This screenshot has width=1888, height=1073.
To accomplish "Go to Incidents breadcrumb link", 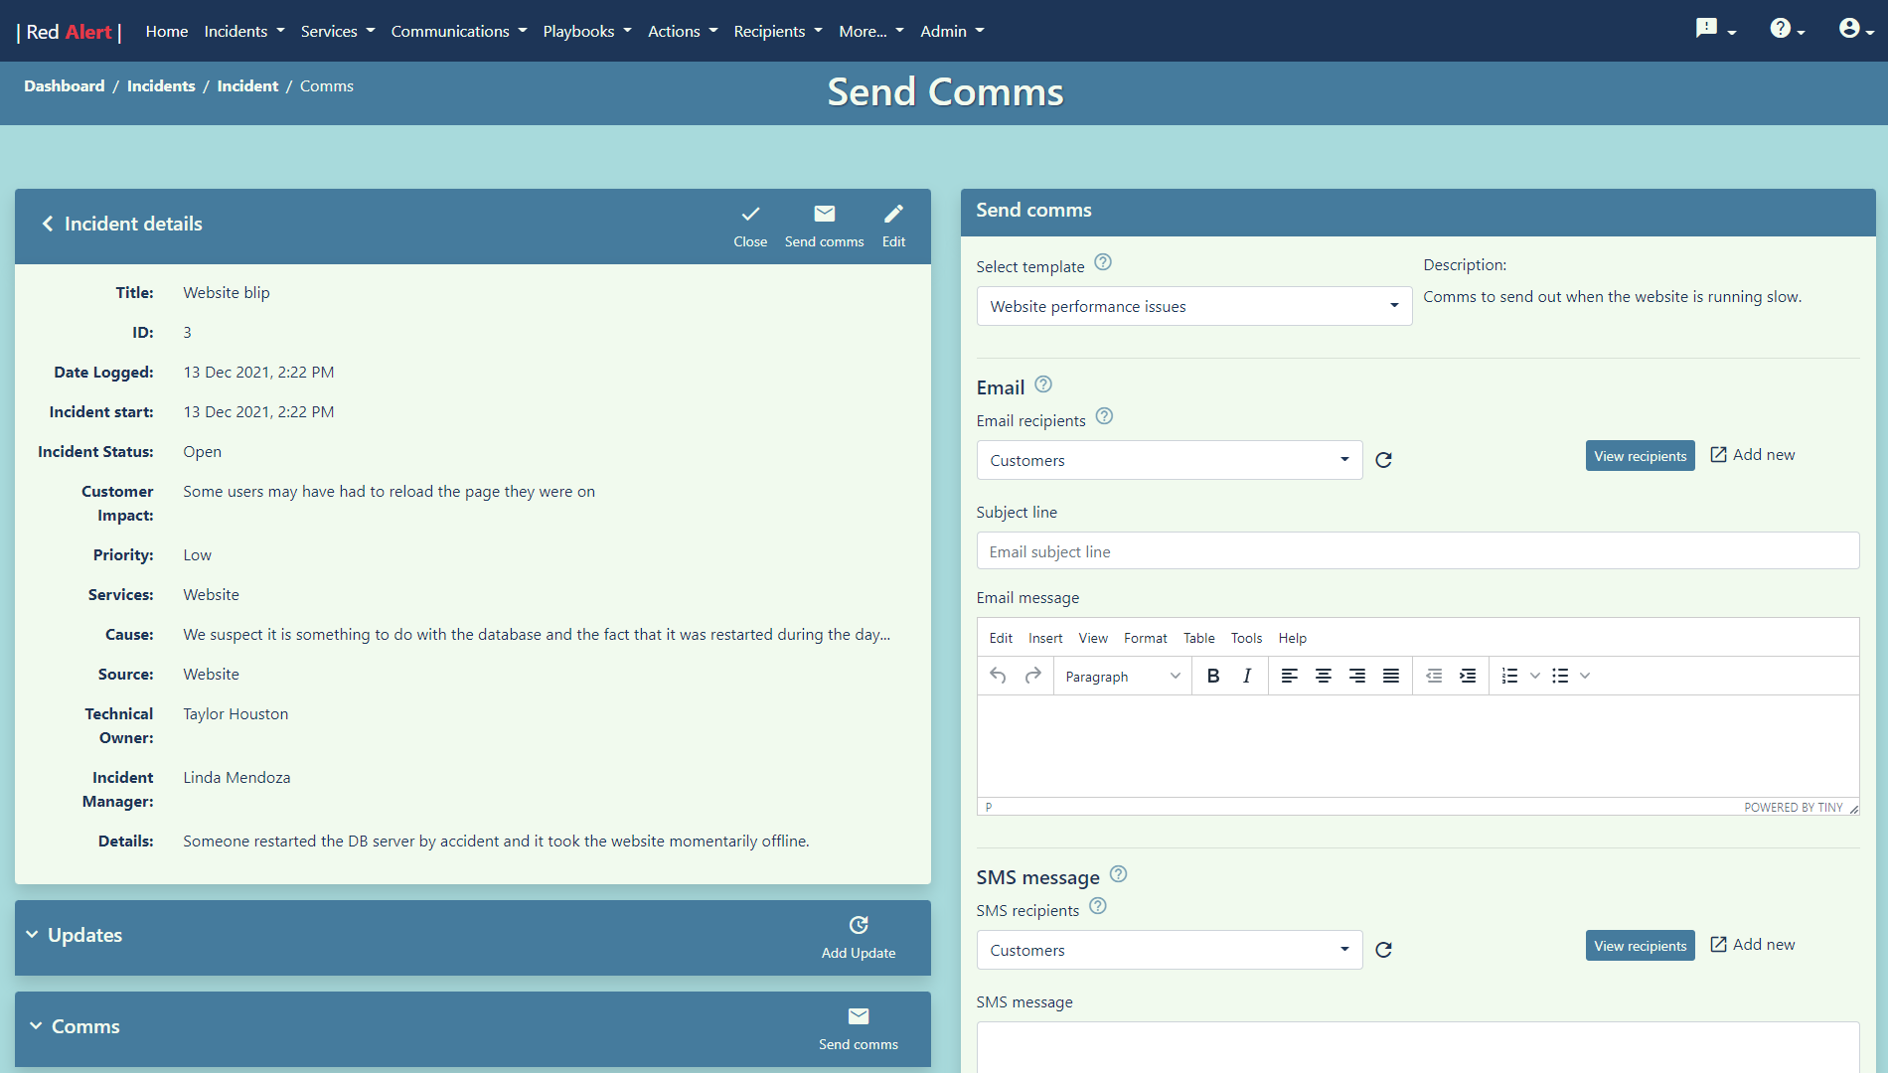I will click(161, 86).
